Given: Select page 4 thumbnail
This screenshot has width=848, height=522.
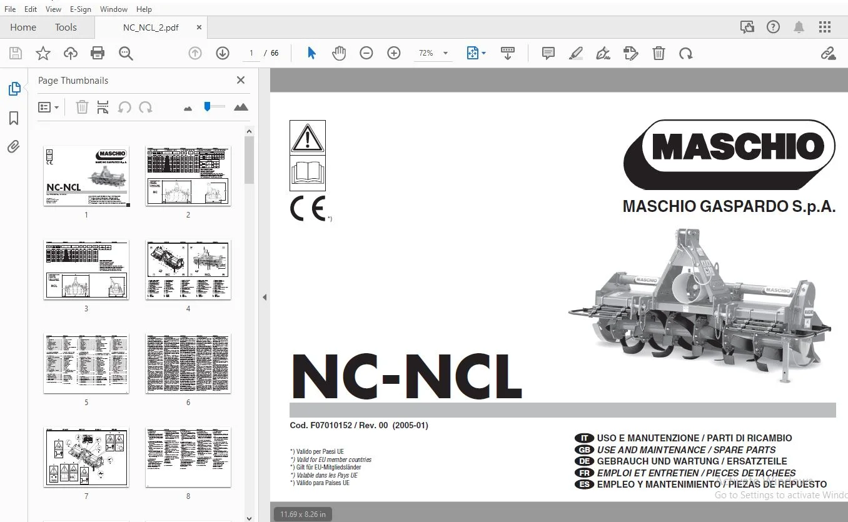Looking at the screenshot, I should pos(188,270).
